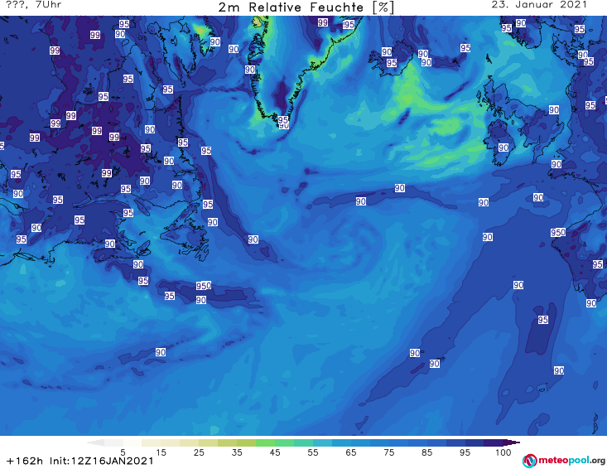Viewport: 607px width, 469px height.
Task: Click the '85' tick on the colour scale
Action: 426,452
